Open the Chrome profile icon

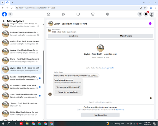click(x=151, y=8)
